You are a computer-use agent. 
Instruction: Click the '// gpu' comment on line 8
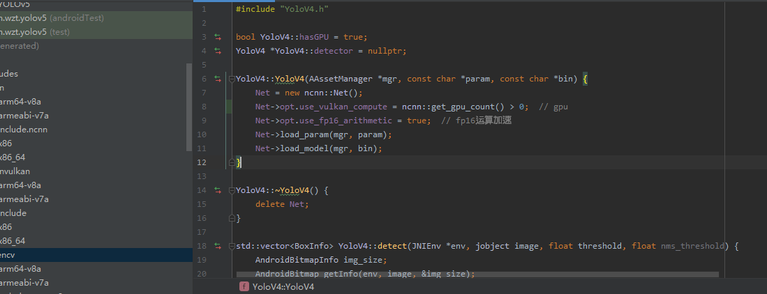pos(553,107)
